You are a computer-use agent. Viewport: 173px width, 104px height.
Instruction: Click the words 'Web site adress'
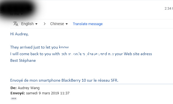(138, 54)
